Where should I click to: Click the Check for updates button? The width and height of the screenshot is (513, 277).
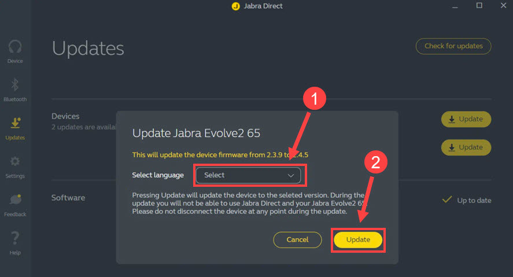(x=453, y=46)
